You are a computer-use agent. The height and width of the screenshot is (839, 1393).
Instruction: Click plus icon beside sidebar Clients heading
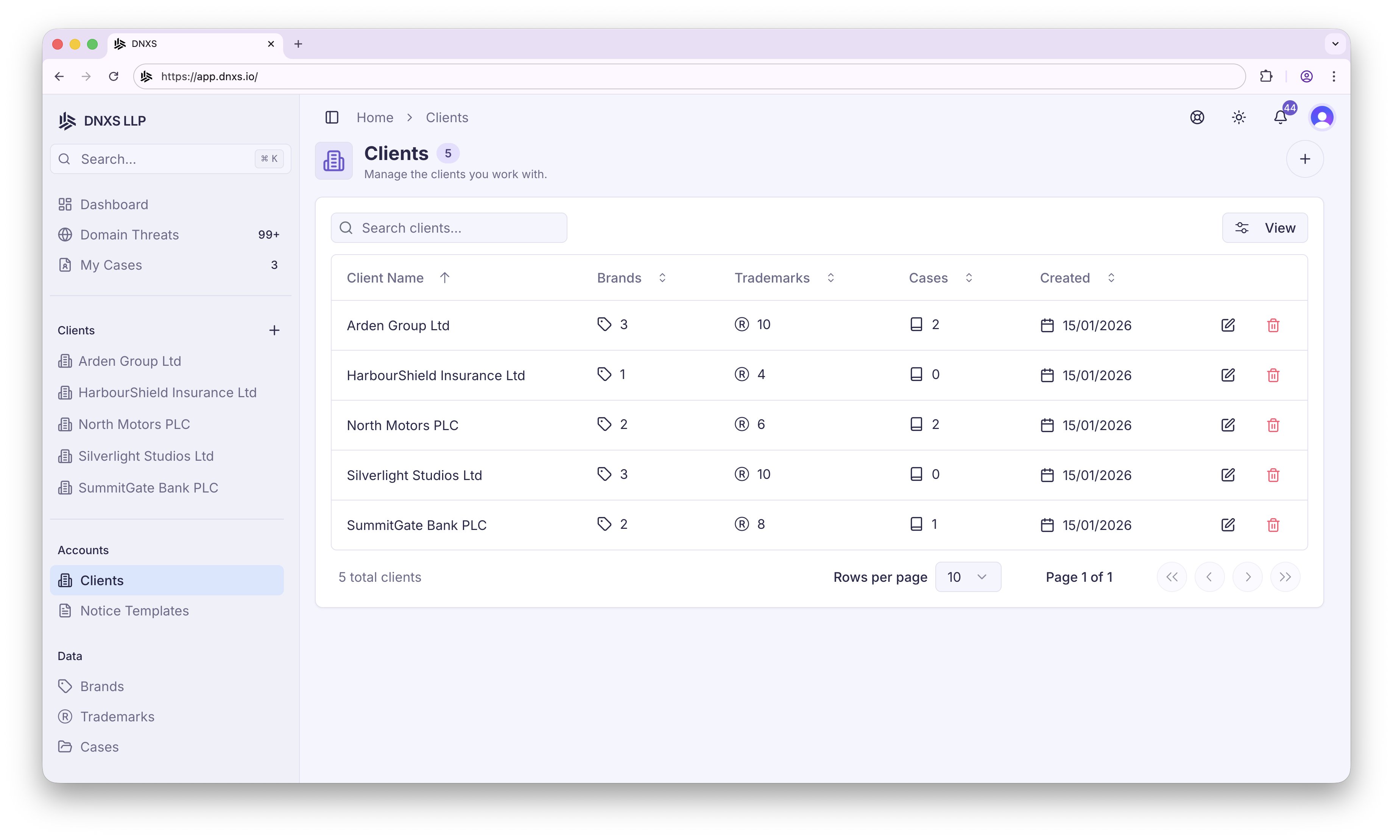274,331
